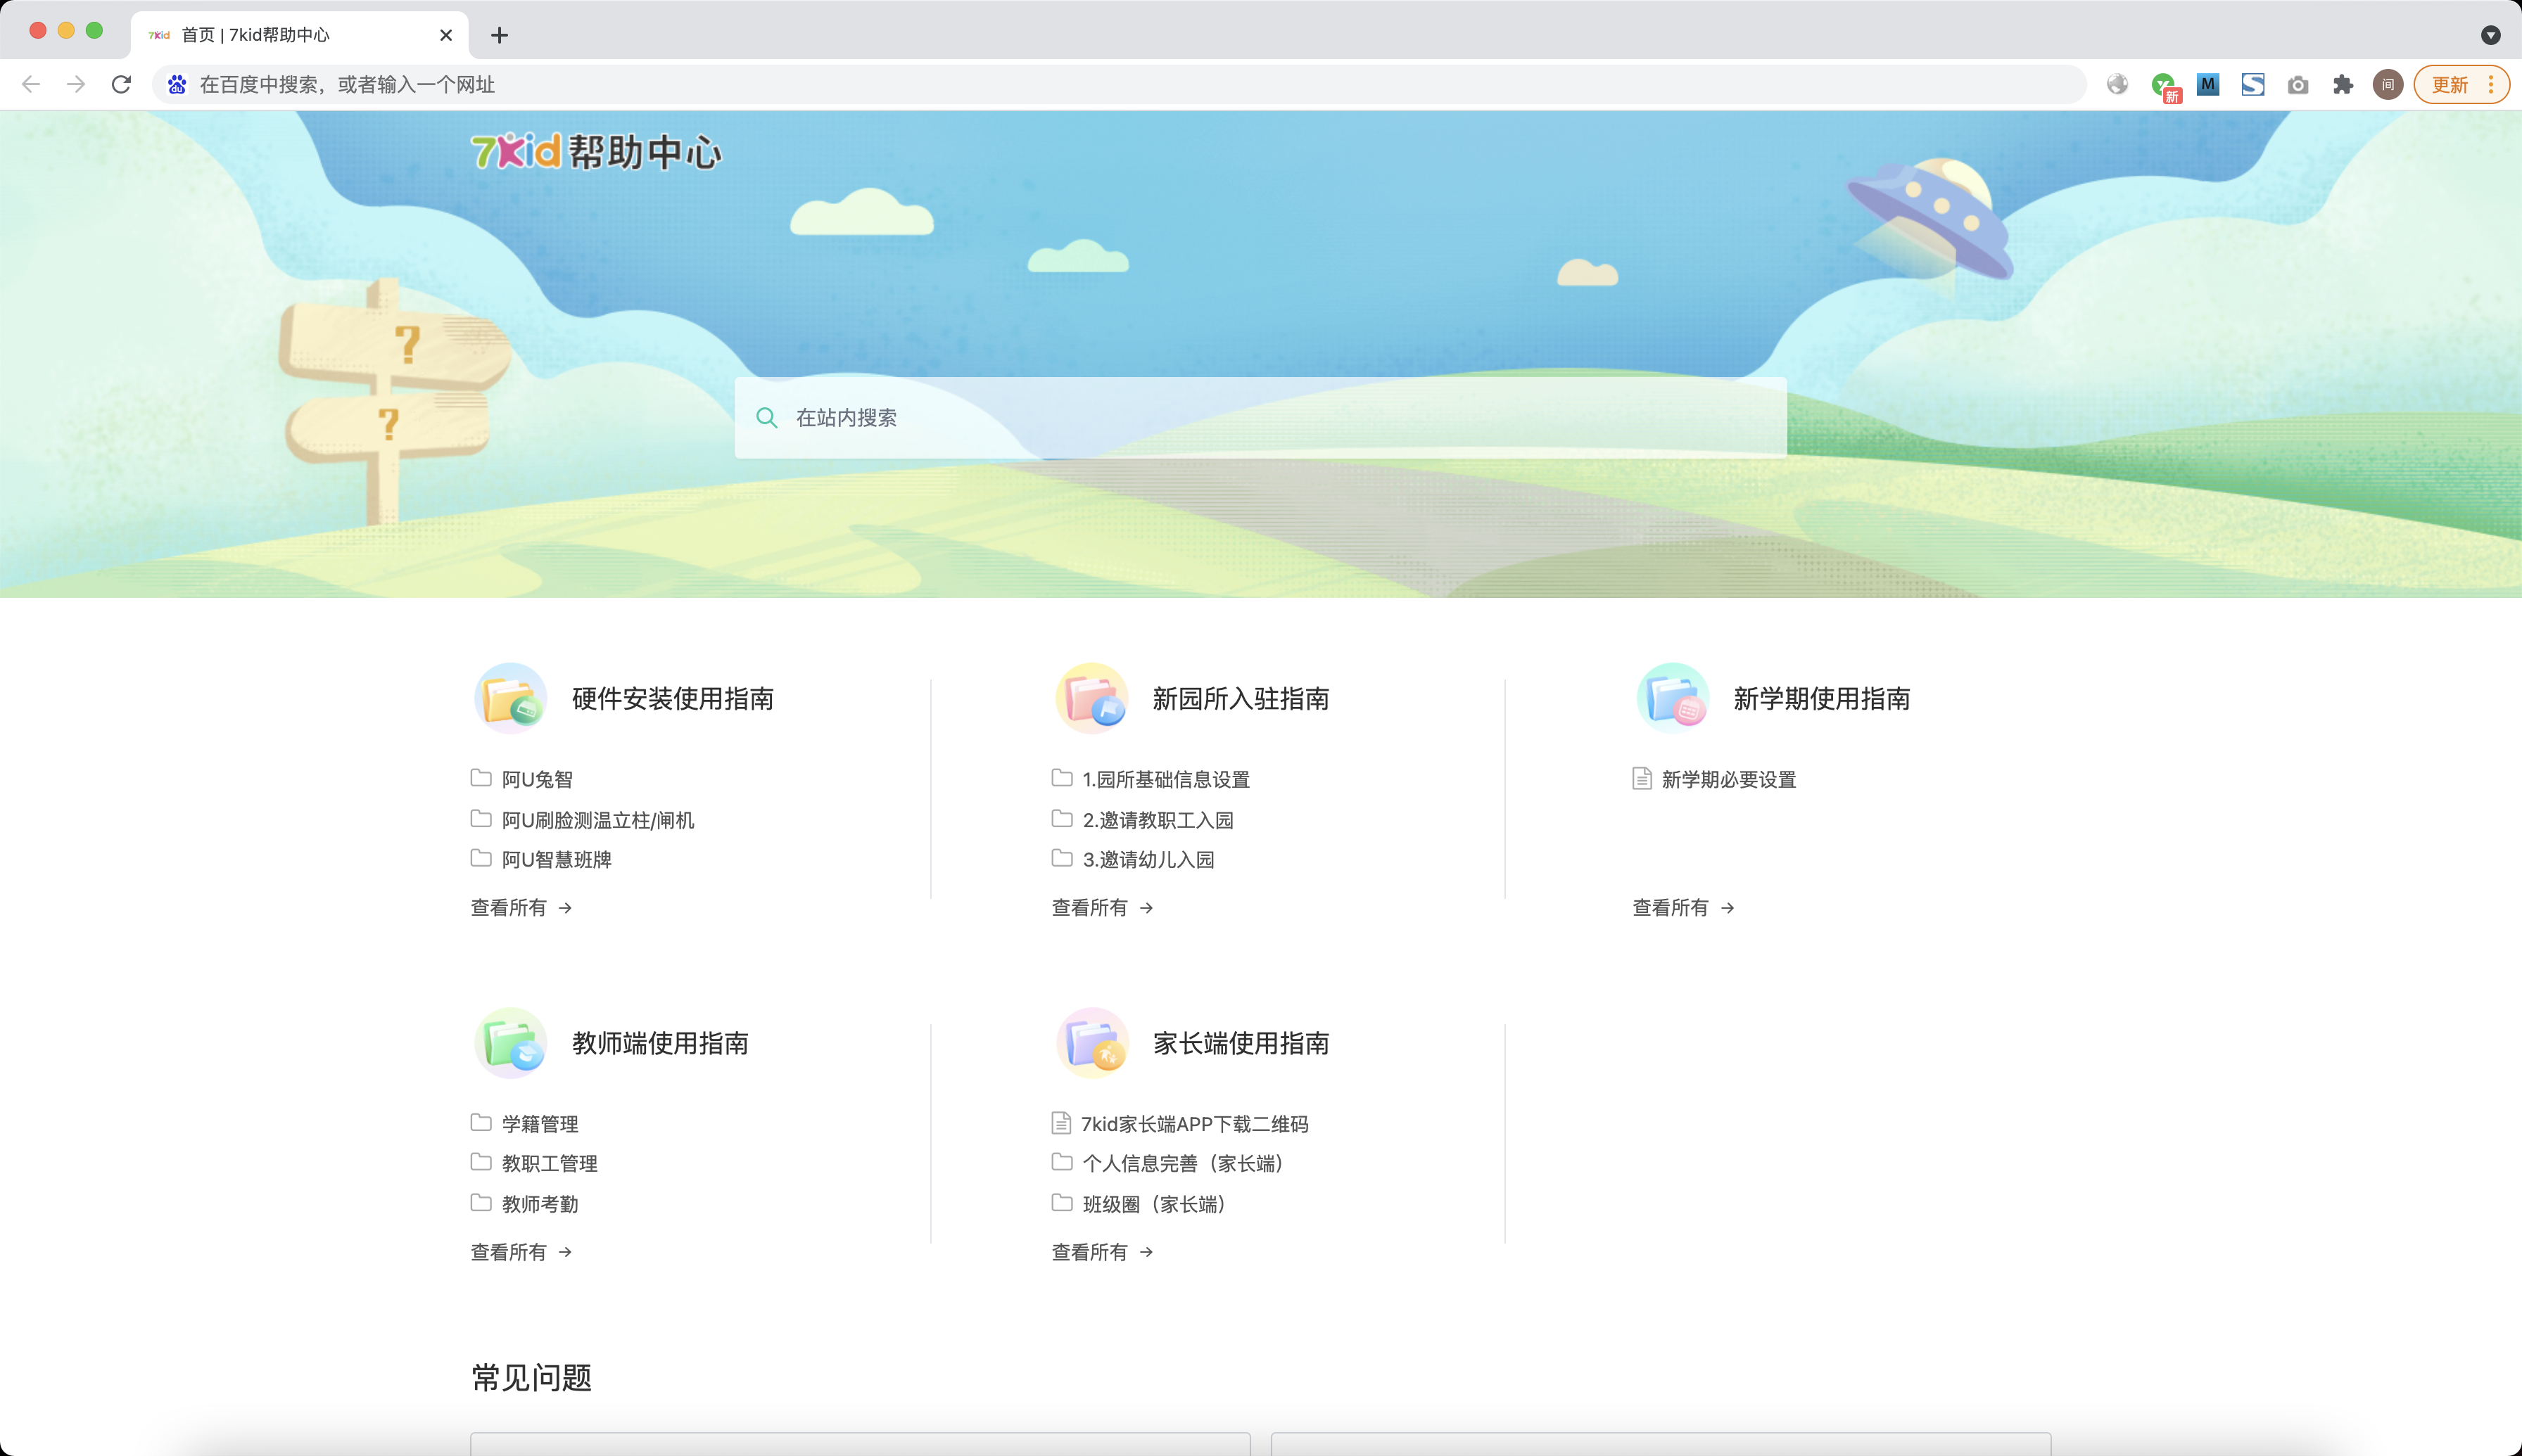The width and height of the screenshot is (2522, 1456).
Task: Open the 阿U兔智 category
Action: click(537, 779)
